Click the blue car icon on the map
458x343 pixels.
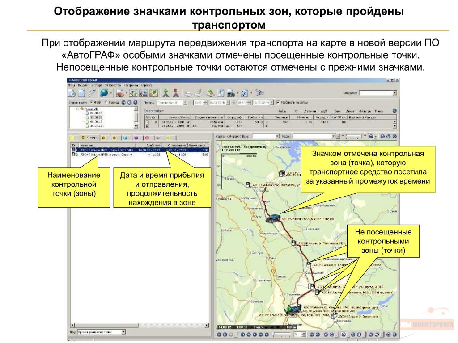coord(273,218)
